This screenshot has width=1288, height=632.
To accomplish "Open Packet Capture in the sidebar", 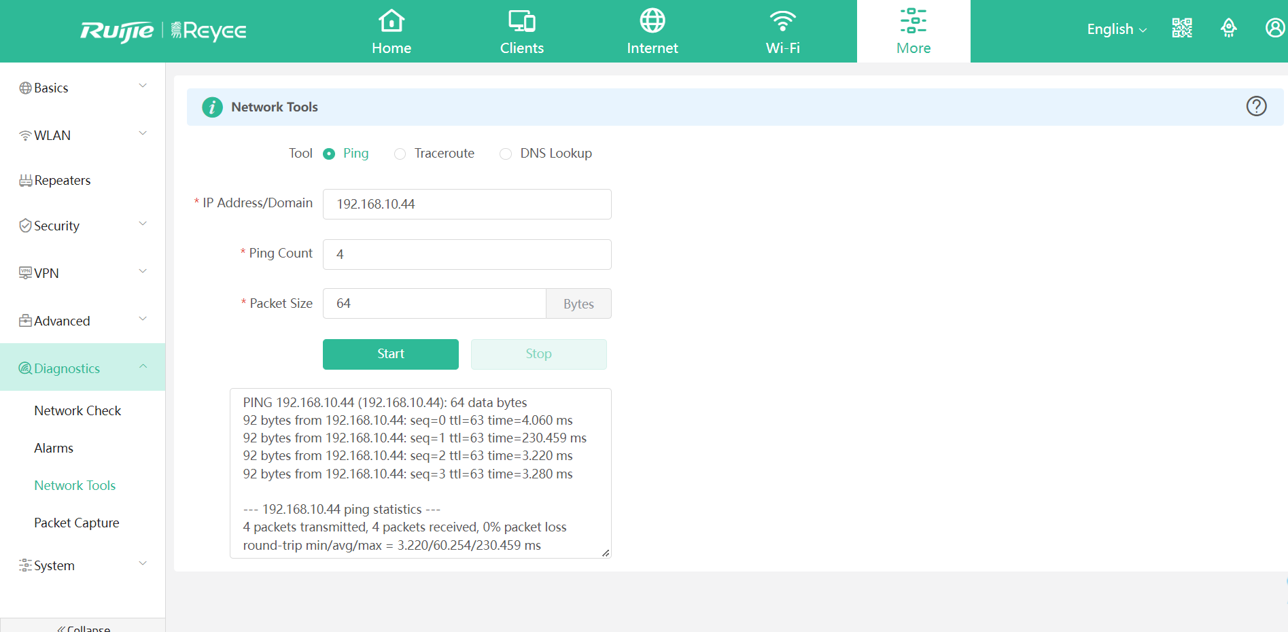I will [77, 523].
